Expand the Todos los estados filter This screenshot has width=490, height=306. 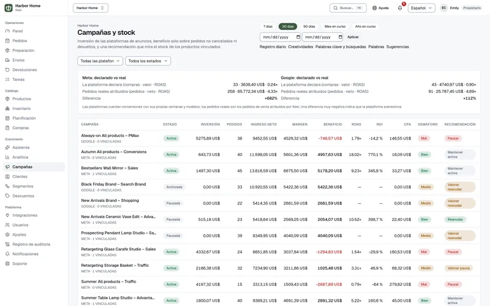point(148,61)
